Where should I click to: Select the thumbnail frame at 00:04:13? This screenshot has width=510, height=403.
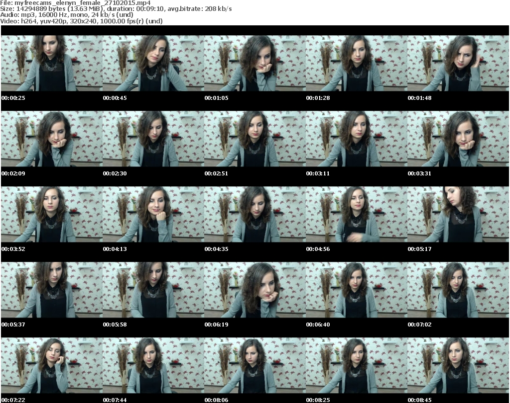point(153,214)
